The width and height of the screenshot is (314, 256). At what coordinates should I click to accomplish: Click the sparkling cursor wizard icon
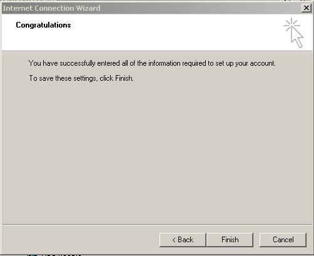coord(293,33)
